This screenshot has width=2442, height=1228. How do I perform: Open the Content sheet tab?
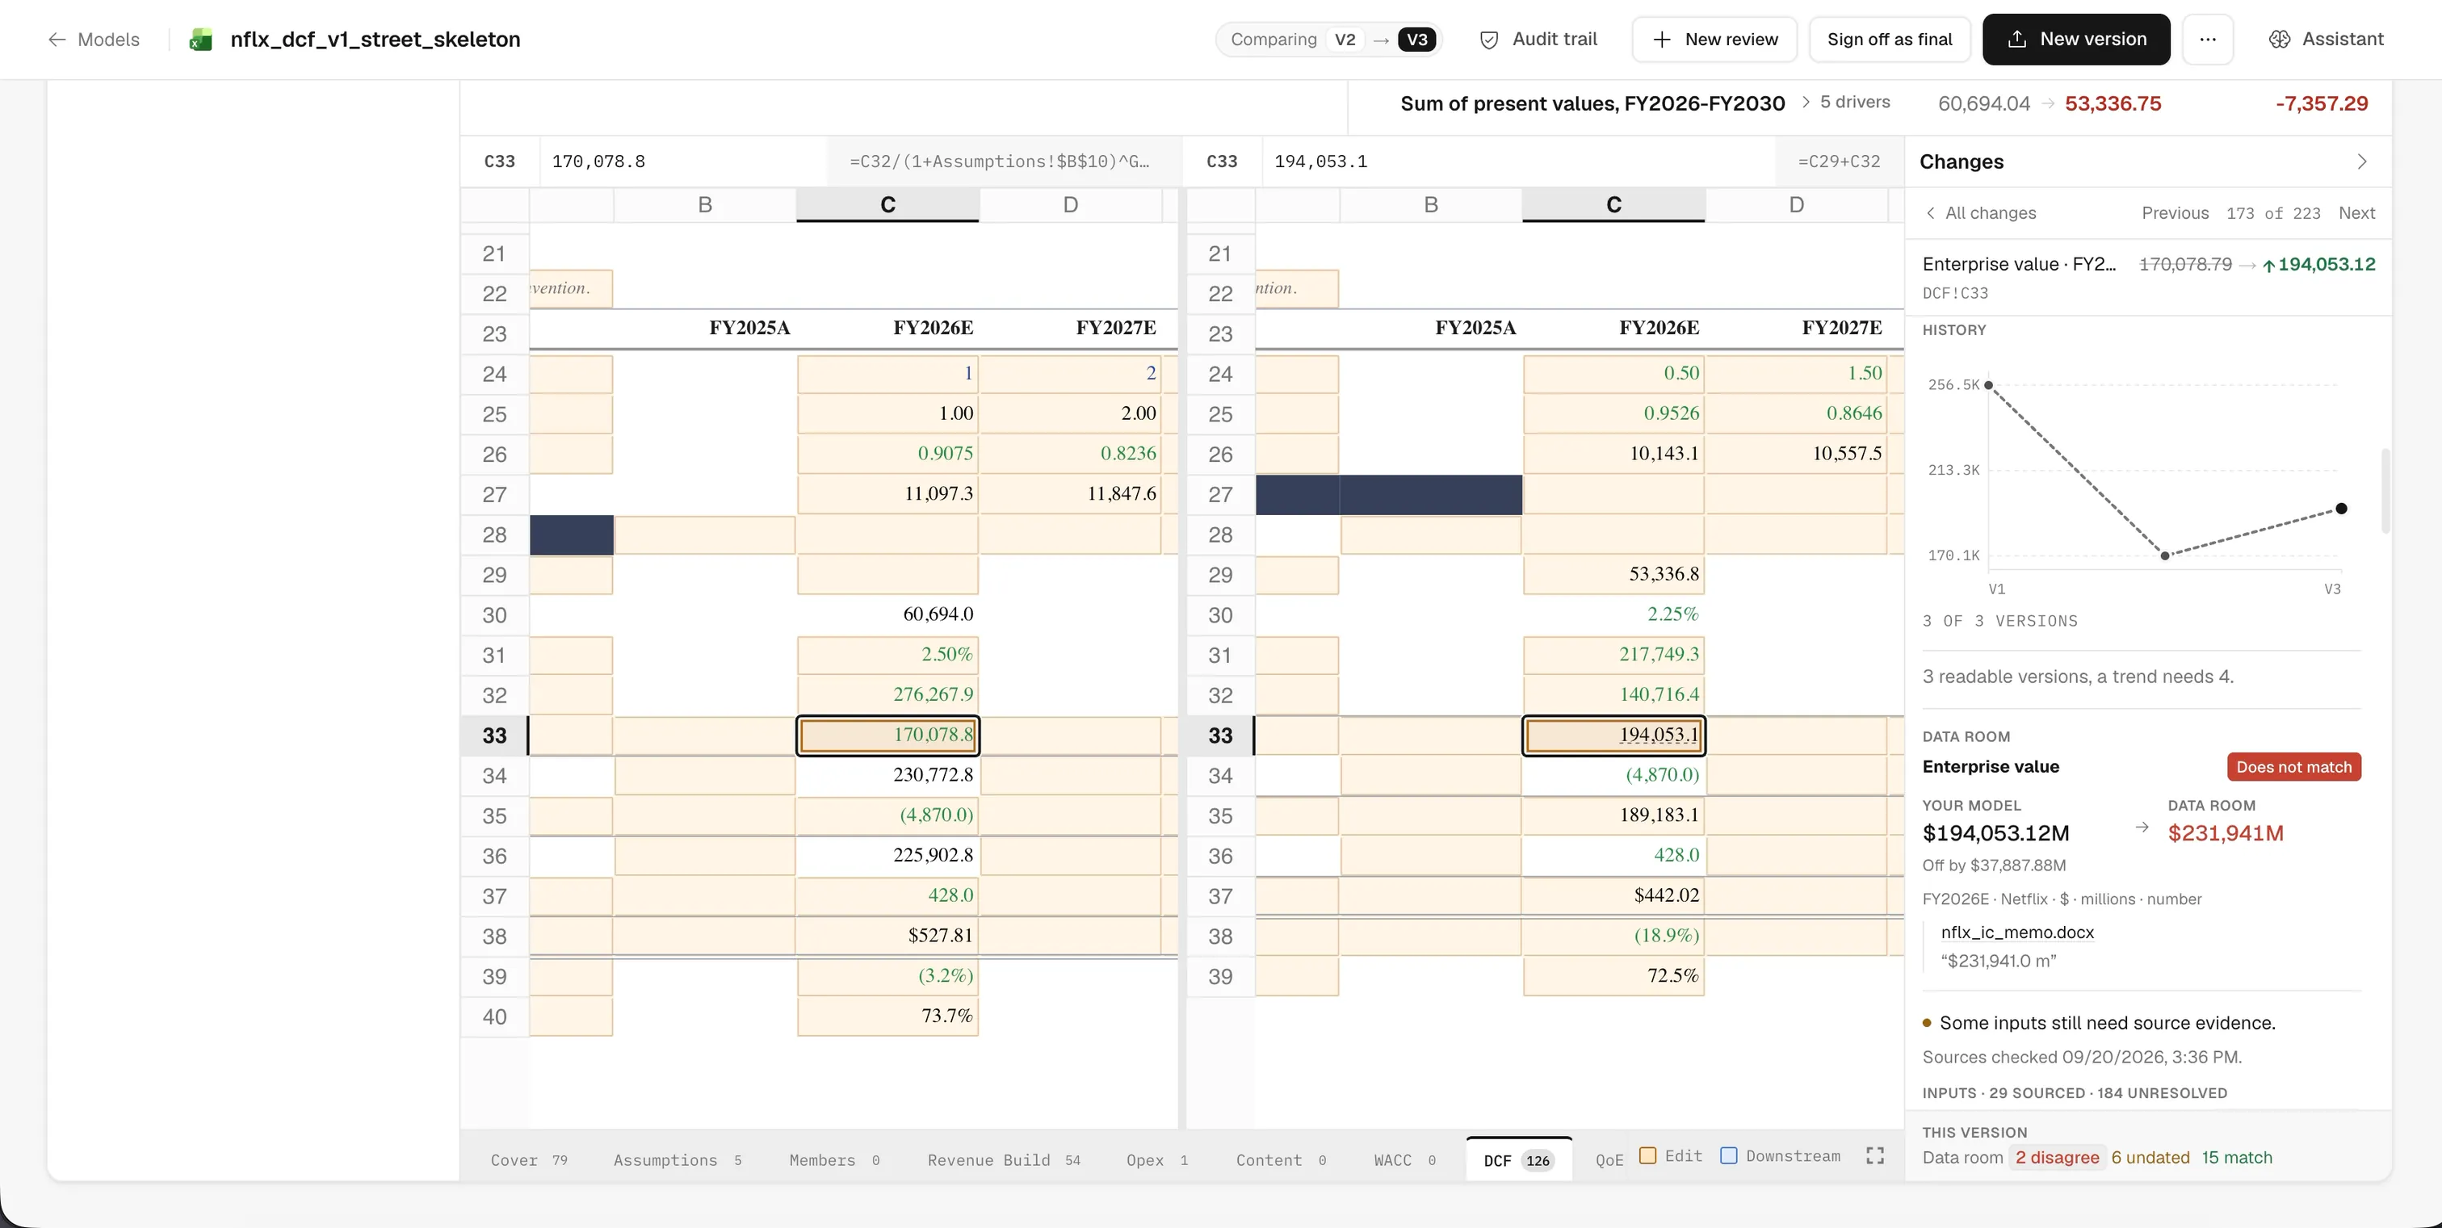pyautogui.click(x=1280, y=1159)
